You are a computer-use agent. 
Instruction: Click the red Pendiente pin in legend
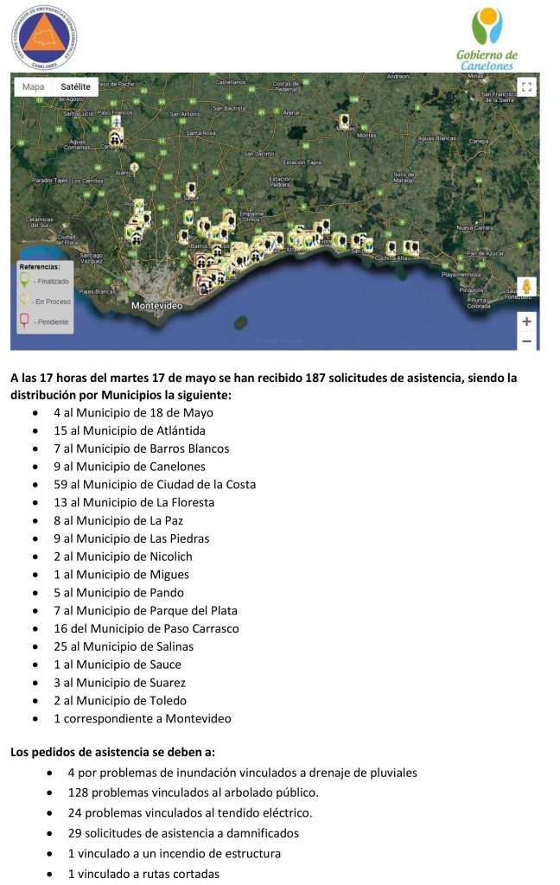pyautogui.click(x=24, y=321)
